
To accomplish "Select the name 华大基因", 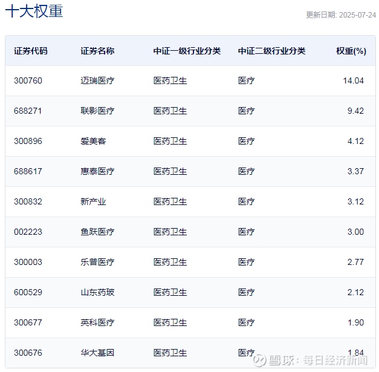I will (x=97, y=353).
